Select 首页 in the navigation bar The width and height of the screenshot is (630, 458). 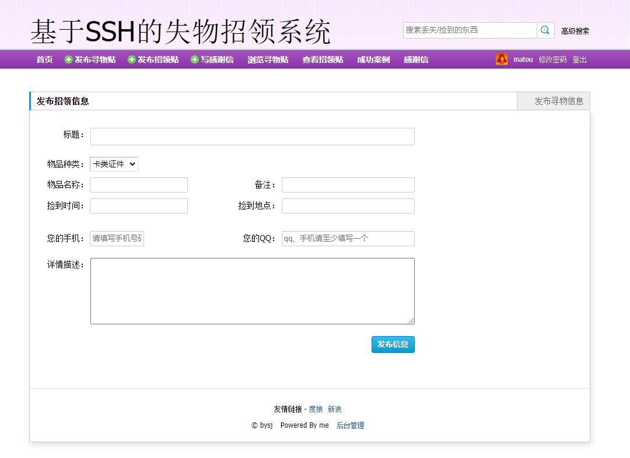pyautogui.click(x=44, y=59)
